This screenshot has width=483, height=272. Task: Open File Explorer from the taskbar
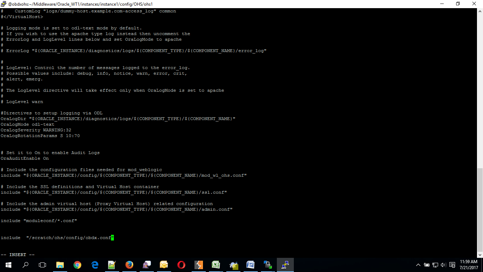(x=60, y=264)
